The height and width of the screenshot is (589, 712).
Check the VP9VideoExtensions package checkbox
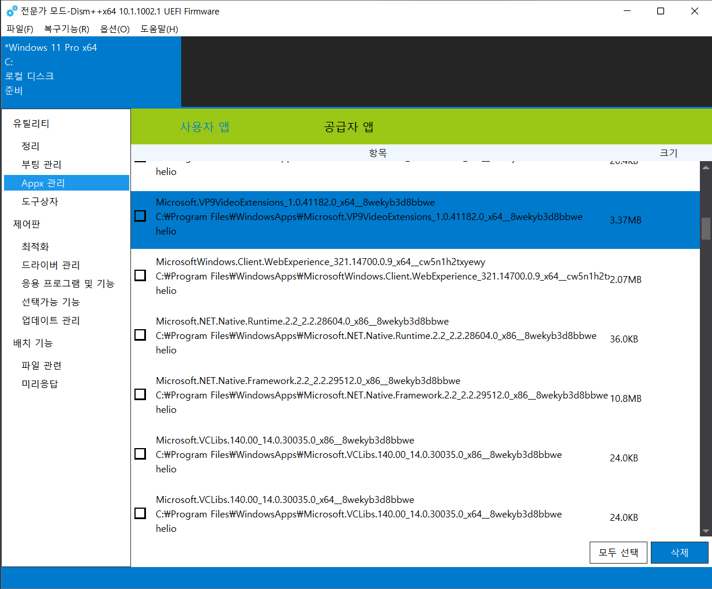tap(140, 216)
